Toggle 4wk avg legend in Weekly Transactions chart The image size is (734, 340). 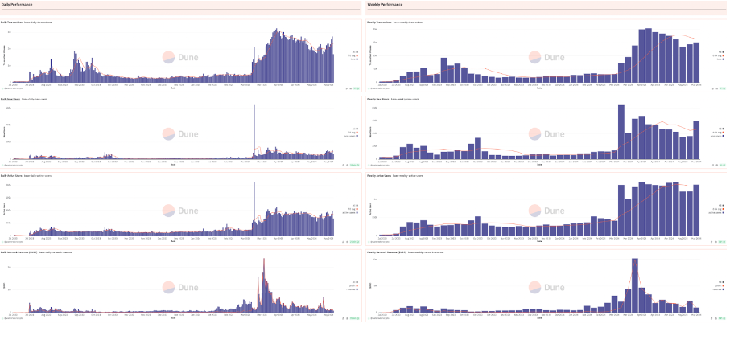[719, 55]
